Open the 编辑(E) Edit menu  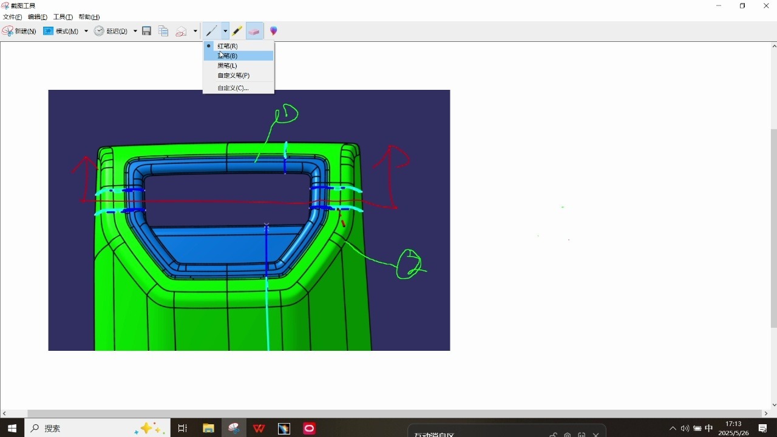click(38, 17)
